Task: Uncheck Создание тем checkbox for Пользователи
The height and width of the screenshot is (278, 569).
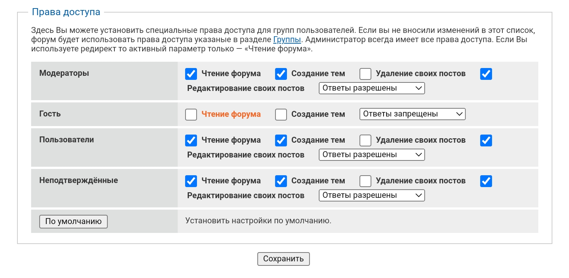Action: (x=281, y=140)
